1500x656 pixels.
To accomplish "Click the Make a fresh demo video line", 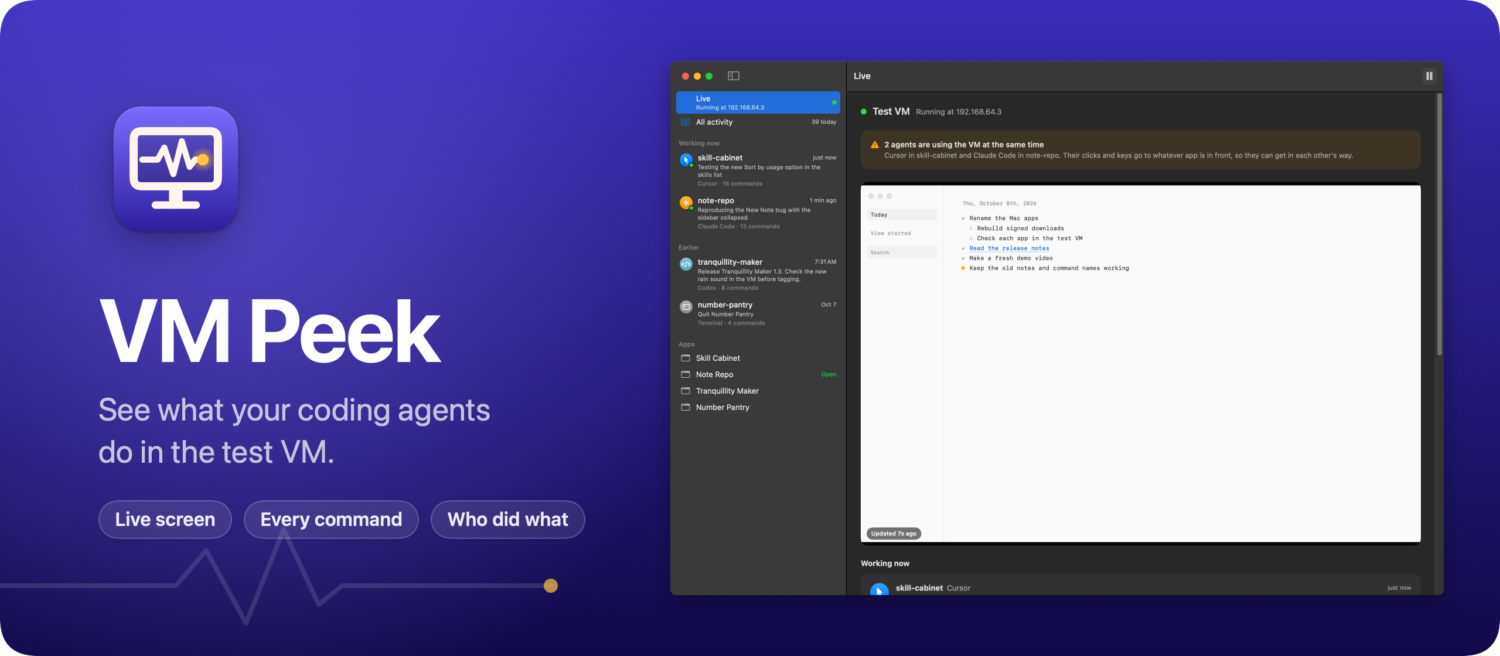I will [1011, 258].
